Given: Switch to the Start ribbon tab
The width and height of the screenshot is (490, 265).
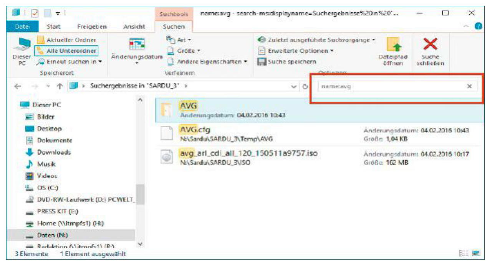Looking at the screenshot, I should tap(53, 26).
